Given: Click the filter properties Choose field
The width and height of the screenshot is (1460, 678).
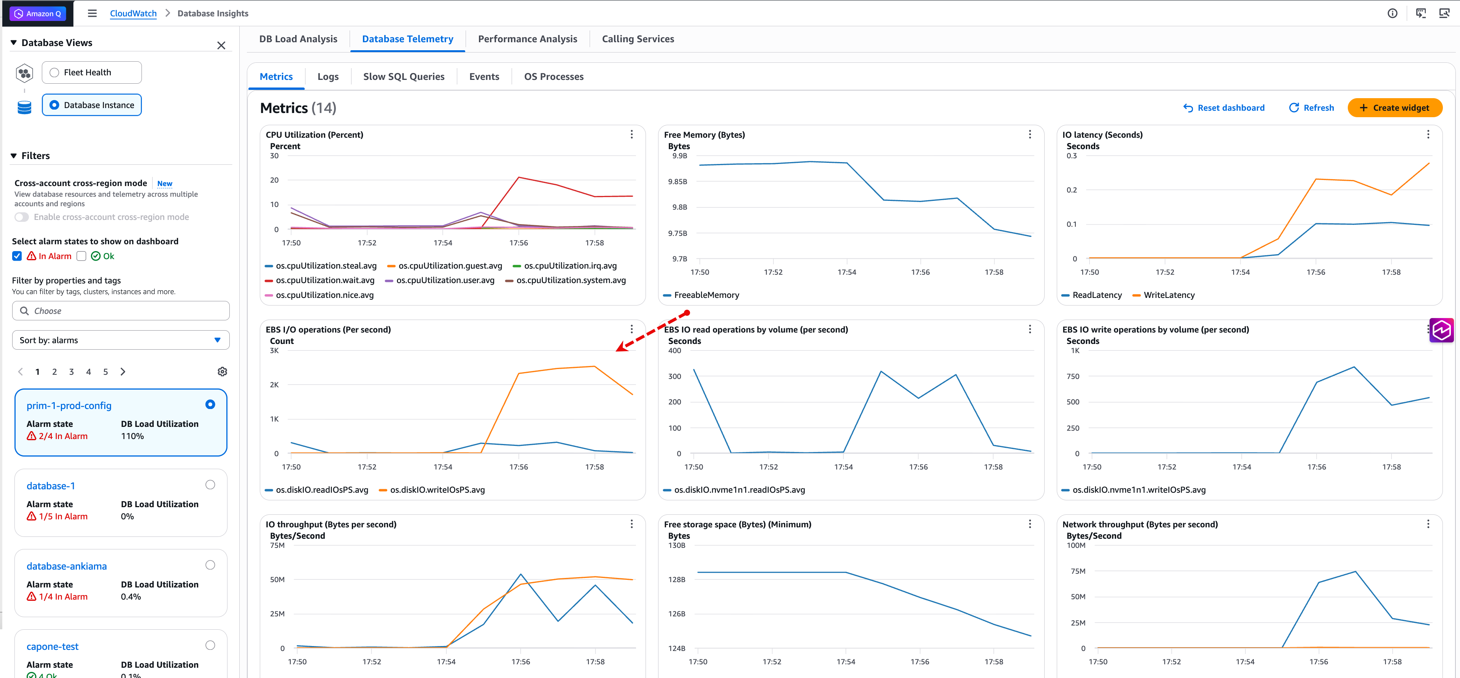Looking at the screenshot, I should click(x=120, y=311).
